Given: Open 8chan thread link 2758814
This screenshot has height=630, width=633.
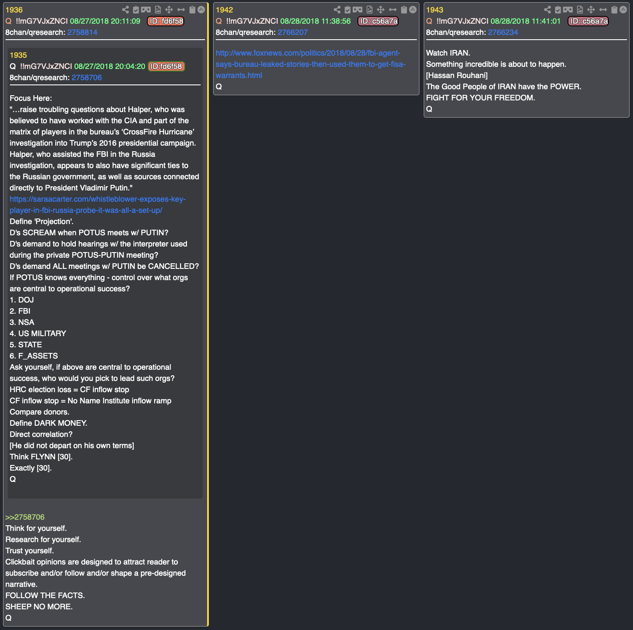Looking at the screenshot, I should coord(82,32).
